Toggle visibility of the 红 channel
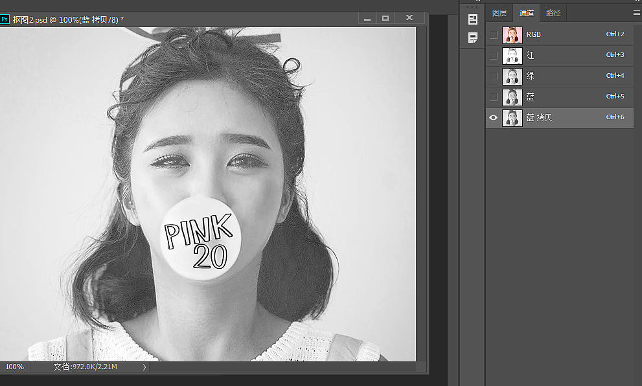The width and height of the screenshot is (642, 386). 494,56
